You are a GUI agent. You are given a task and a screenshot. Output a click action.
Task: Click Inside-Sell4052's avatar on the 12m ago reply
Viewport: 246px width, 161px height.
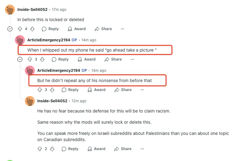click(x=30, y=101)
